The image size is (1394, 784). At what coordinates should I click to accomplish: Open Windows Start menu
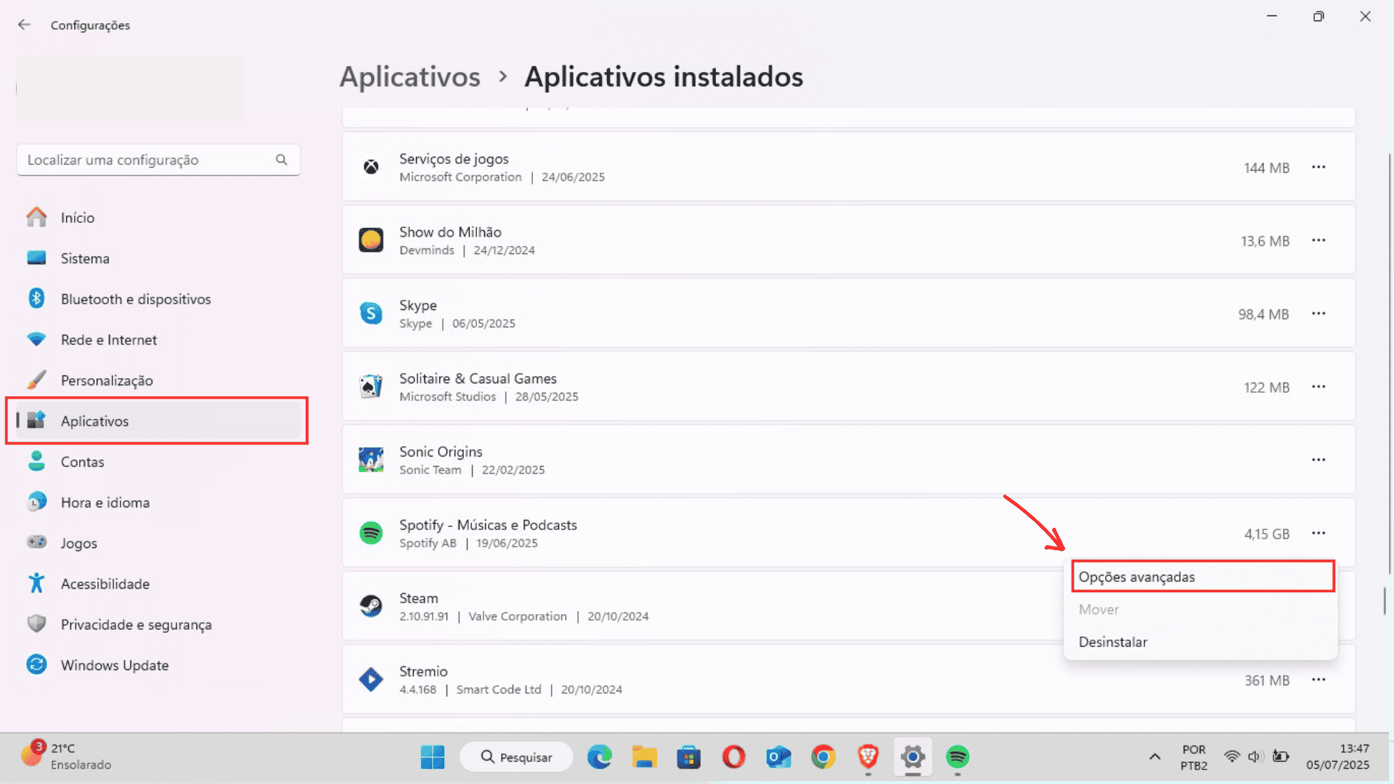coord(433,757)
